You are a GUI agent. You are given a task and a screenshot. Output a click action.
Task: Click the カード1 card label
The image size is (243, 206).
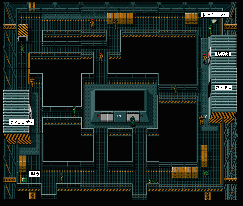click(223, 87)
